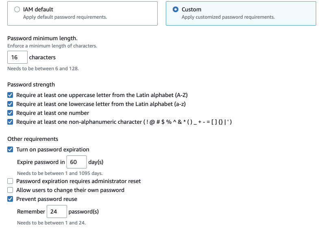This screenshot has width=319, height=233.
Task: Enable Password expiration requires administrator reset
Action: click(x=10, y=181)
